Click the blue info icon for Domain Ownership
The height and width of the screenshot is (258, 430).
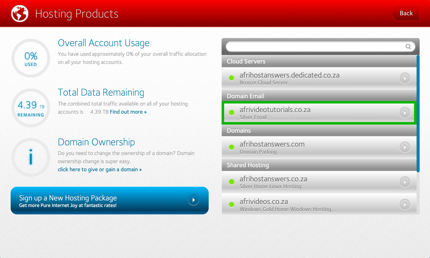click(x=31, y=157)
